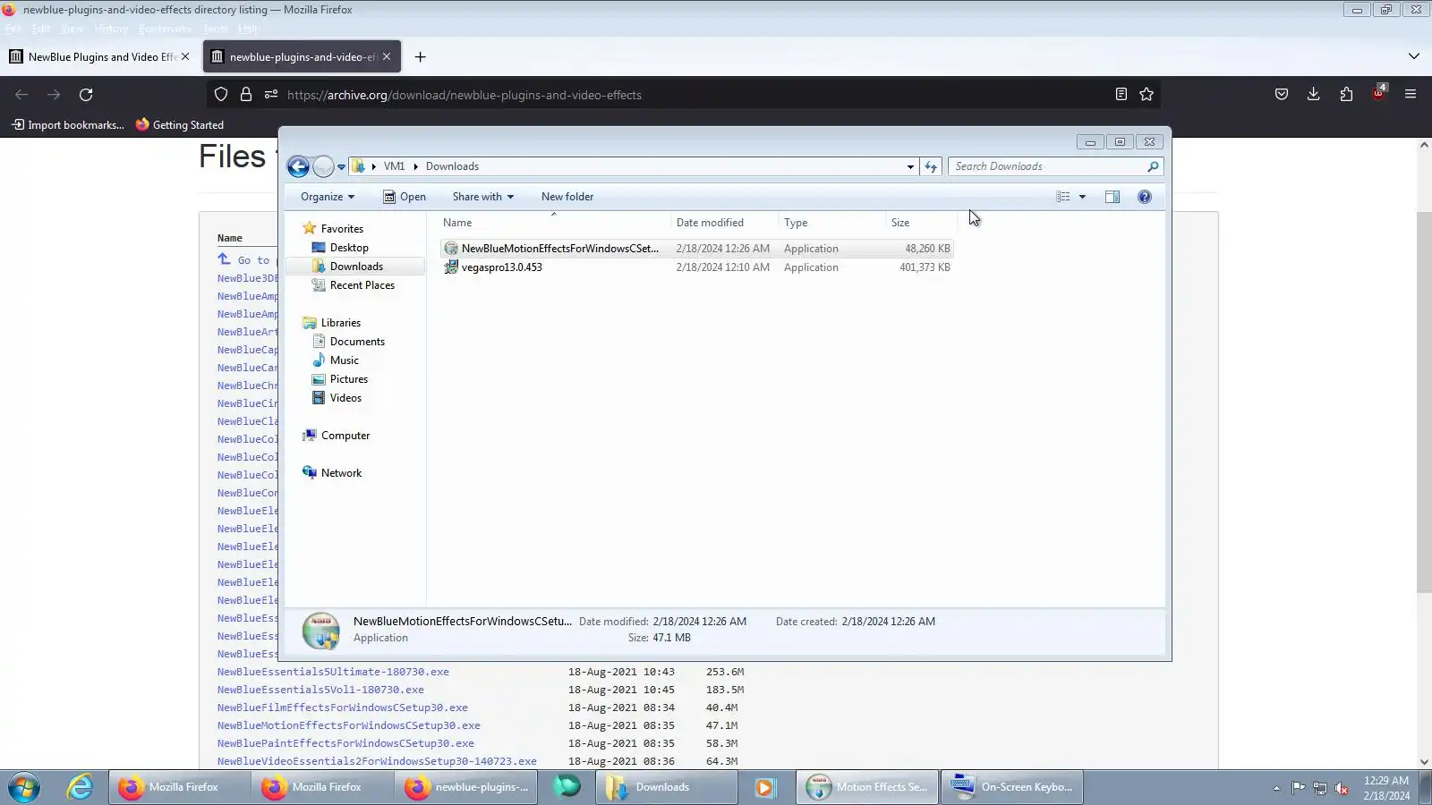Open the History menu in Firefox
This screenshot has width=1432, height=805.
coord(111,29)
